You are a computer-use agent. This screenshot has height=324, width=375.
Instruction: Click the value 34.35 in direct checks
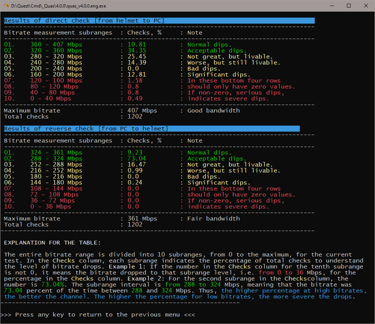point(137,51)
